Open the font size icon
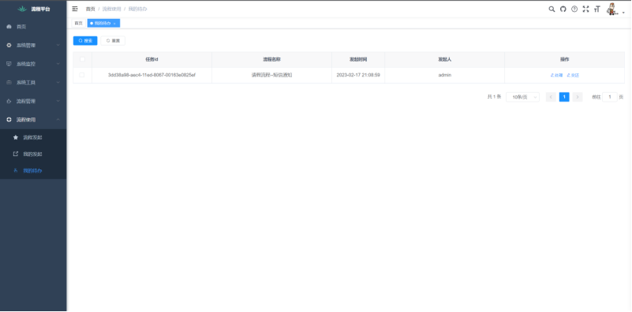 pos(597,9)
